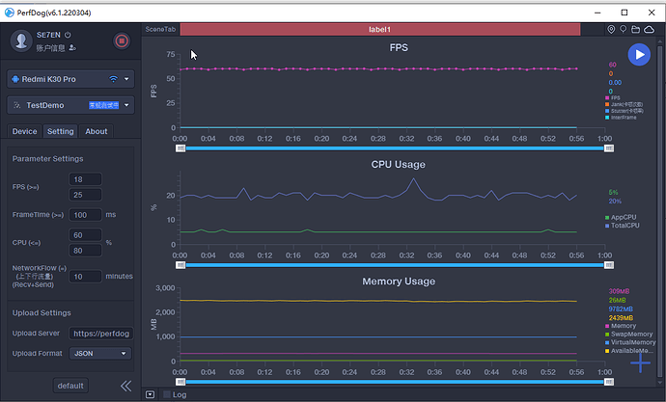Open account info person icon
Screen dimensions: 666x402
tap(72, 48)
